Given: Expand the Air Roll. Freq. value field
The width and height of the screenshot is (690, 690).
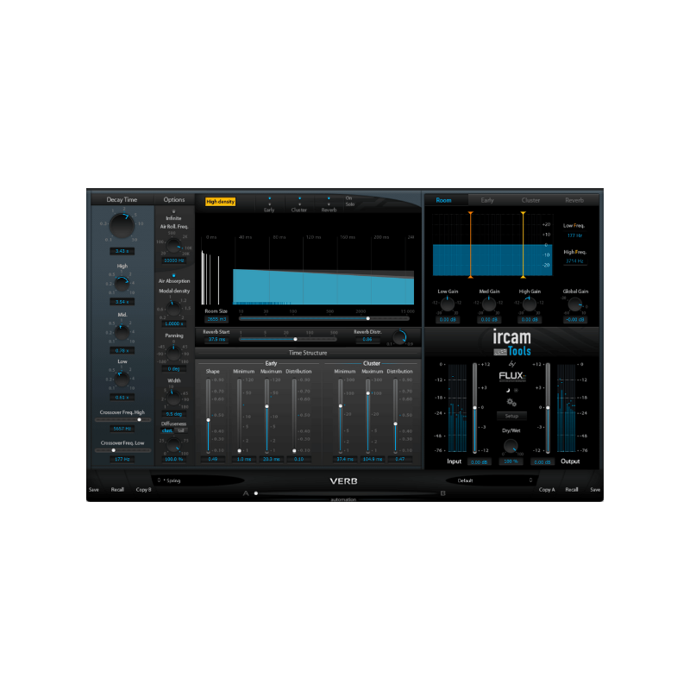Looking at the screenshot, I should pos(173,260).
